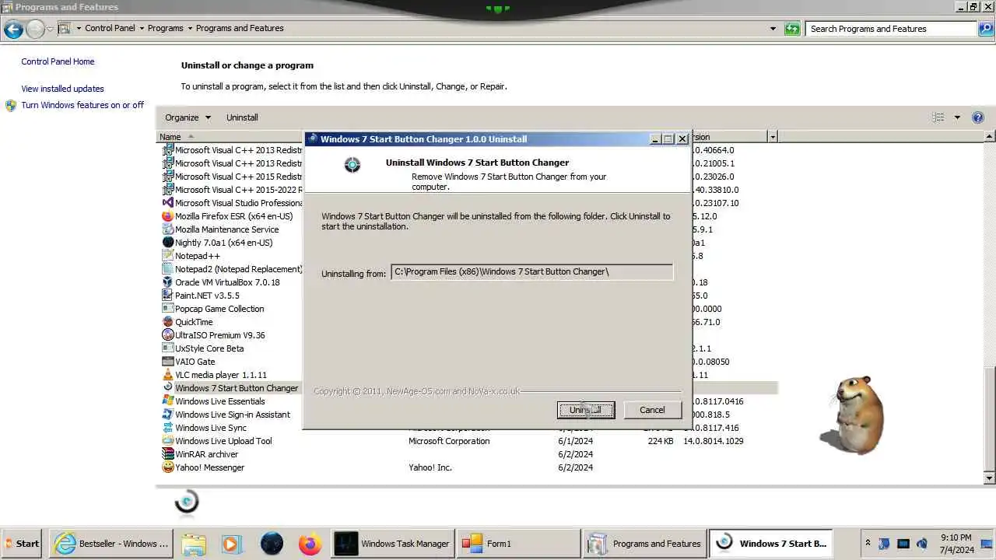
Task: Select Paint.NET v3.5.5 entry
Action: click(x=207, y=296)
